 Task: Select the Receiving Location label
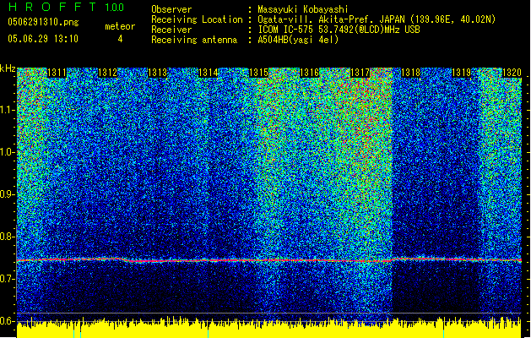click(197, 19)
